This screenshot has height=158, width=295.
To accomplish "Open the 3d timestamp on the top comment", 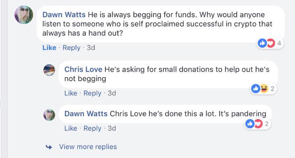I will [91, 48].
